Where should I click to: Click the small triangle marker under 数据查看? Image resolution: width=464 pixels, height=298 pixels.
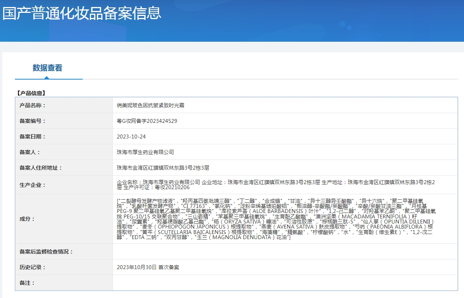pyautogui.click(x=47, y=78)
